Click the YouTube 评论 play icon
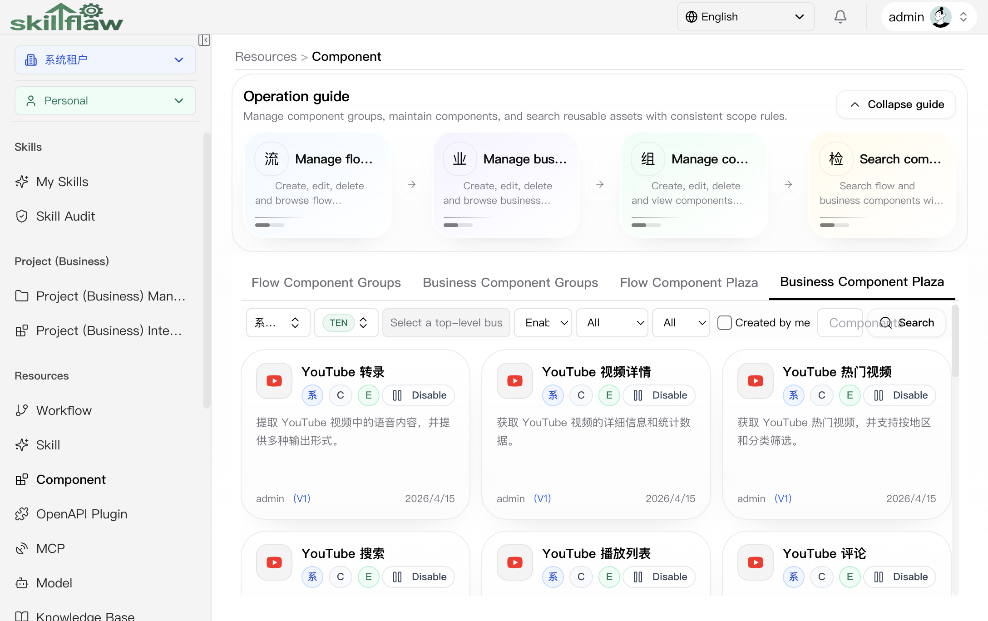Image resolution: width=988 pixels, height=621 pixels. pos(756,562)
